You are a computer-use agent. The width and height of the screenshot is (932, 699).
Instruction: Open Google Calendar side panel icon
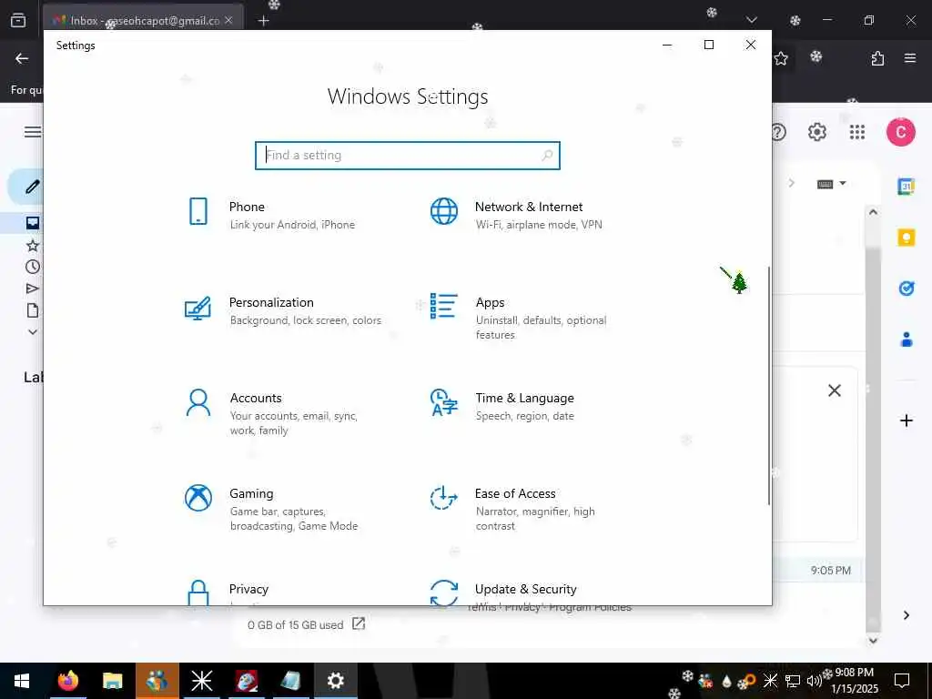[907, 187]
